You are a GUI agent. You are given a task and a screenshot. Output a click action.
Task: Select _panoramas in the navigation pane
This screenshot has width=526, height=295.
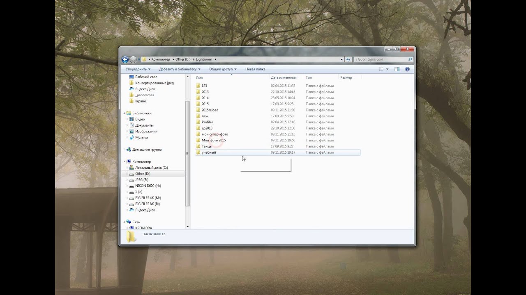(x=144, y=95)
